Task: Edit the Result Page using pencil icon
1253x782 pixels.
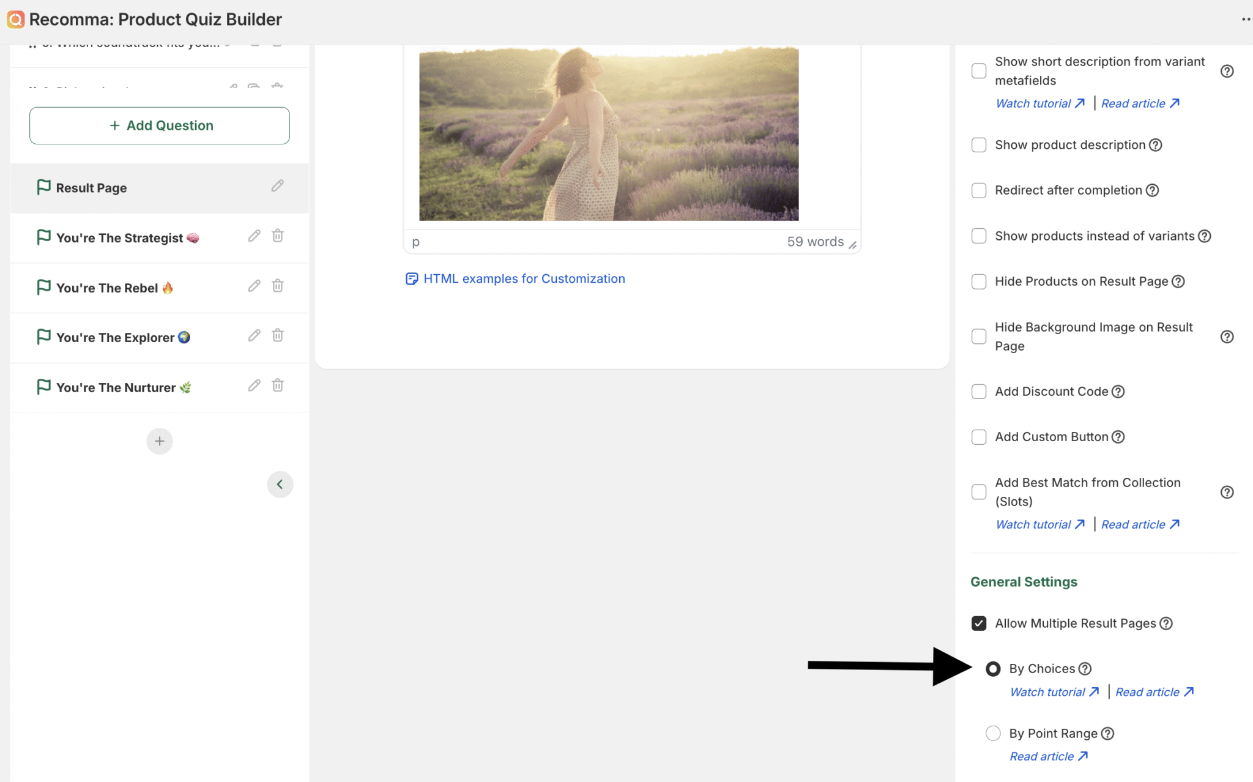Action: pyautogui.click(x=277, y=185)
